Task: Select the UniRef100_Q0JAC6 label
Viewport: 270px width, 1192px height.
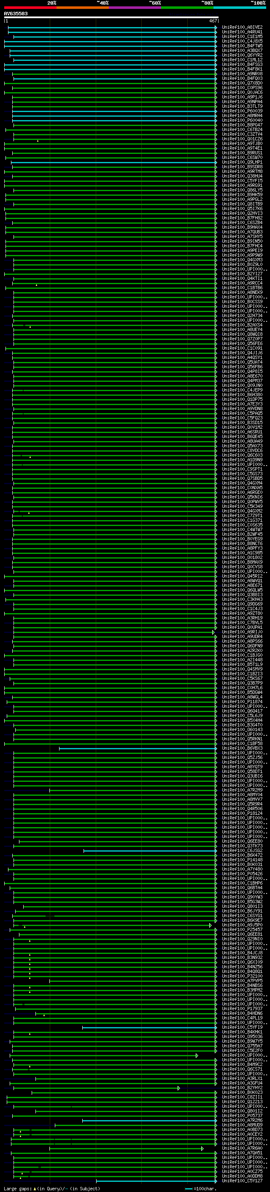Action: tap(242, 93)
